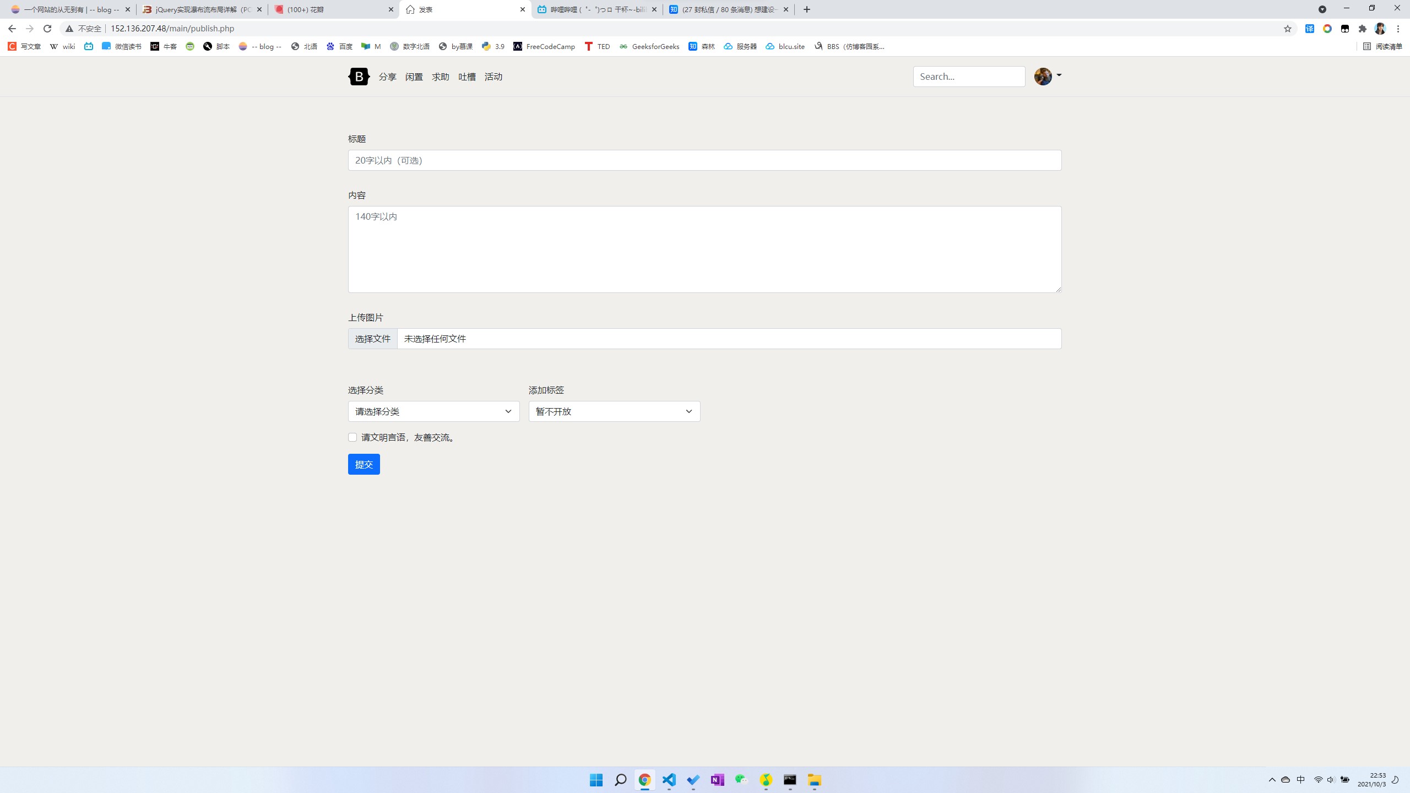Open the Chrome extensions puzzle icon
The image size is (1410, 793).
[1363, 29]
